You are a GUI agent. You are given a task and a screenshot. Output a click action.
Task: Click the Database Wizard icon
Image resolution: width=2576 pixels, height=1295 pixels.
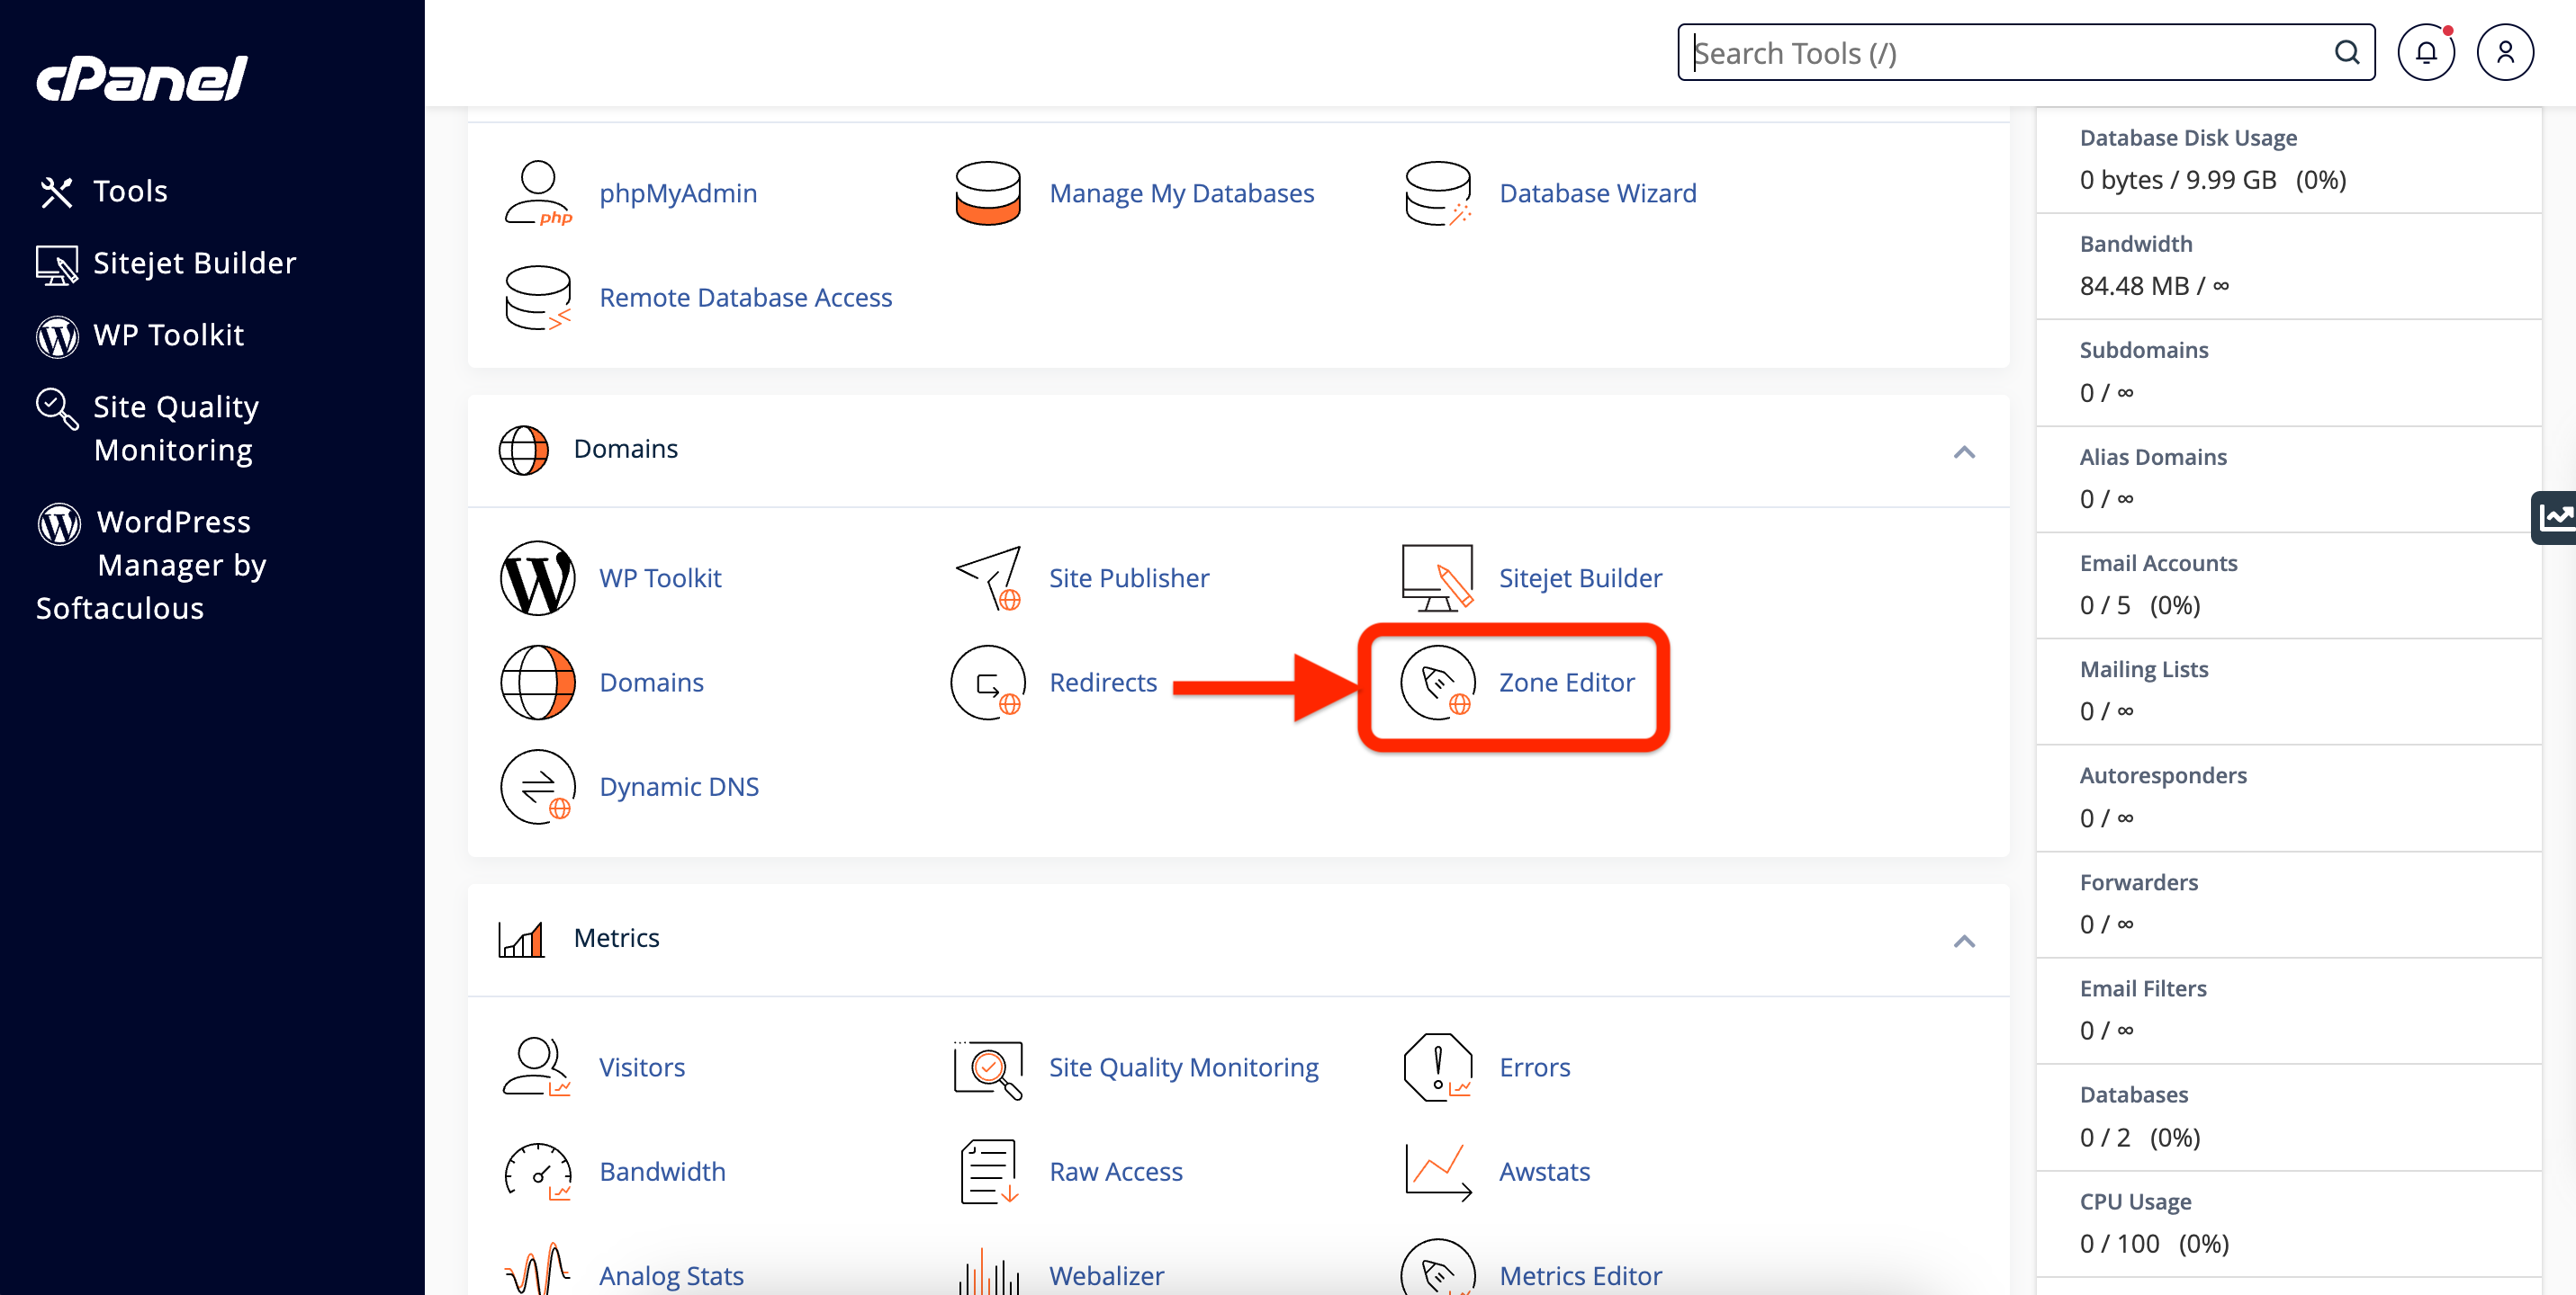point(1438,192)
